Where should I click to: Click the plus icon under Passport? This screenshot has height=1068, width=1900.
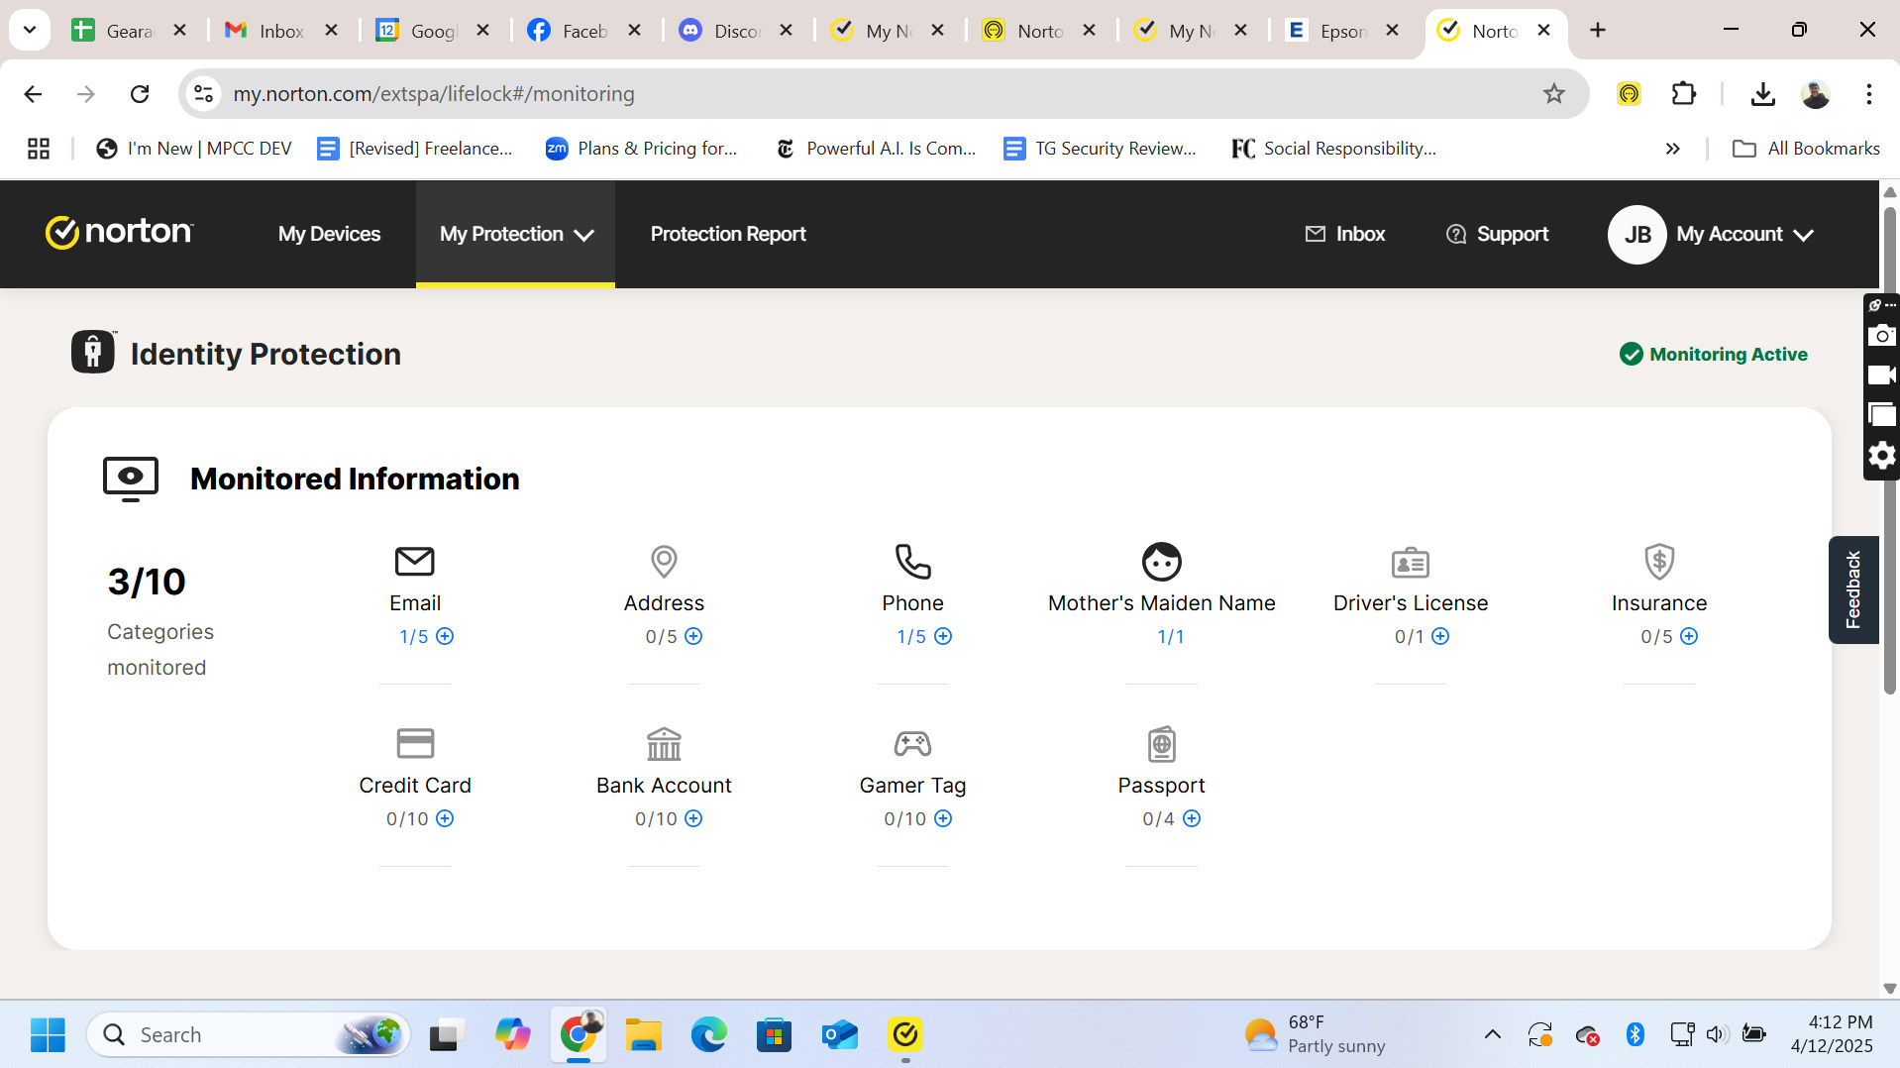1192,818
